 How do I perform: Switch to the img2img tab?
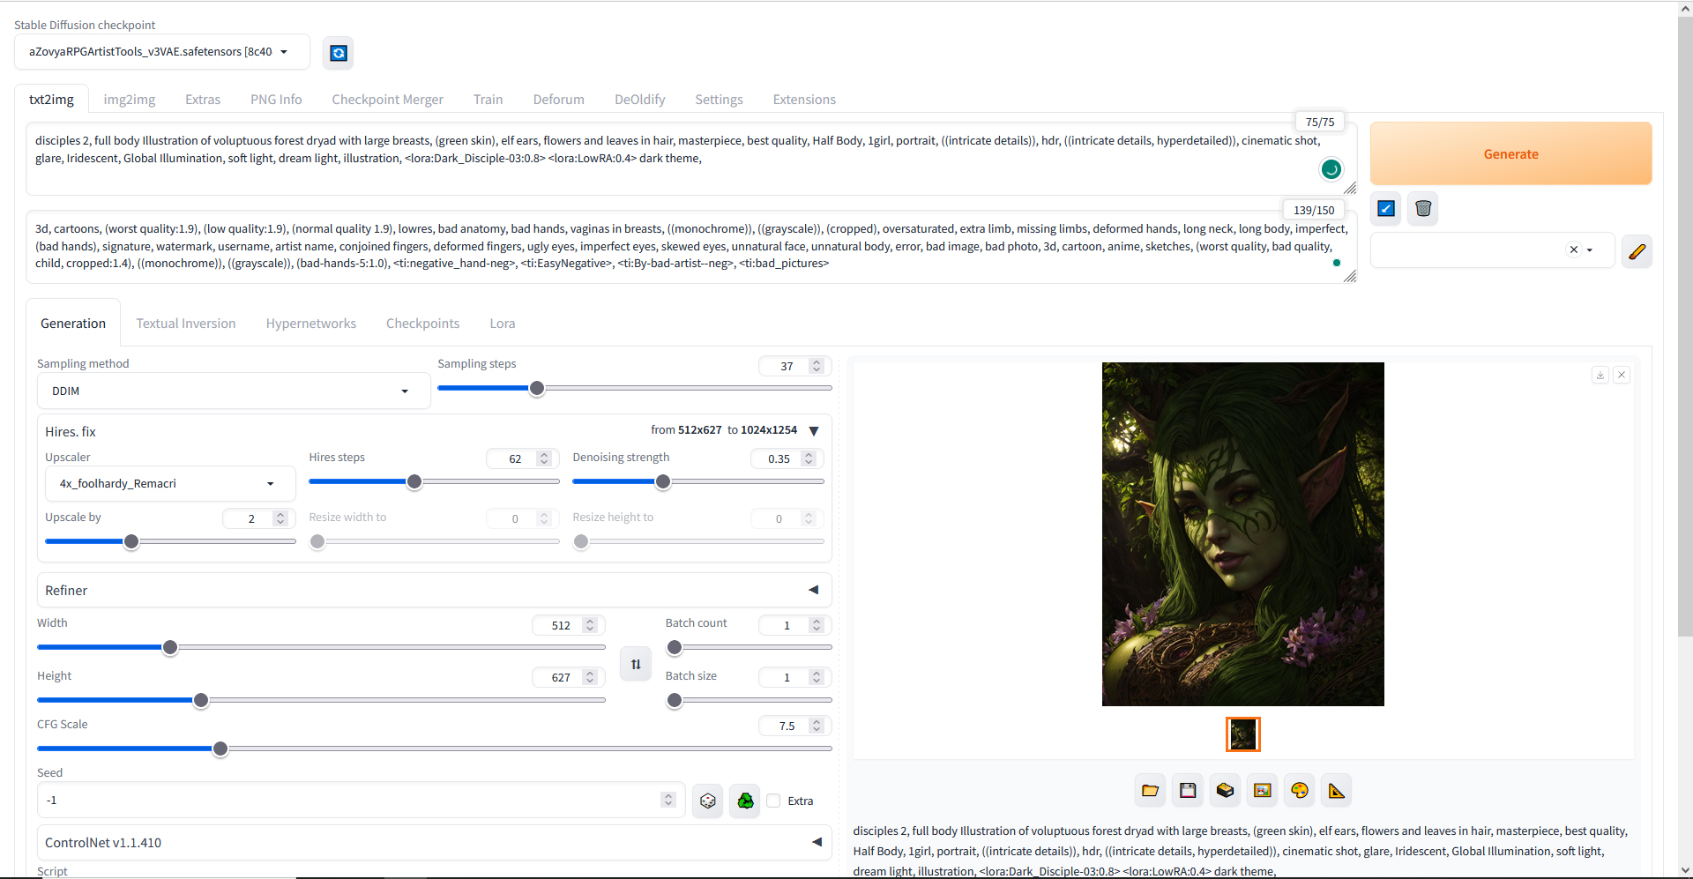tap(129, 100)
